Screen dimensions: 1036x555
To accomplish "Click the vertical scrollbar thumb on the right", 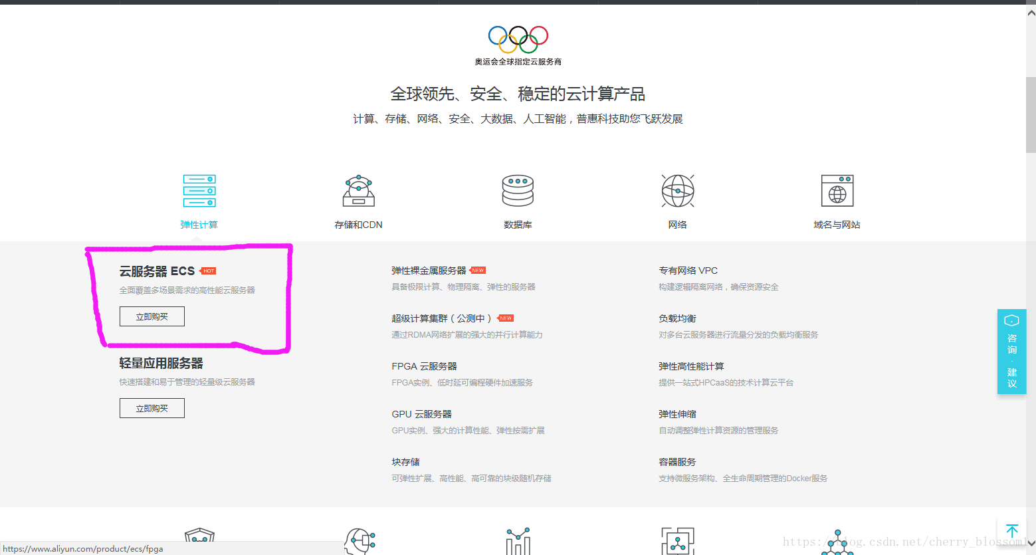I will [1031, 114].
